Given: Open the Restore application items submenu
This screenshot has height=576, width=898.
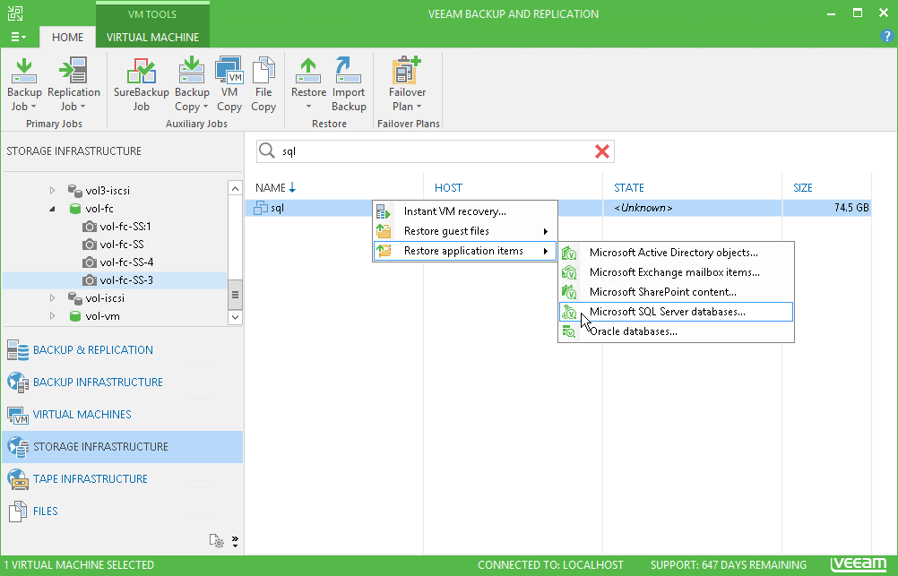Looking at the screenshot, I should pyautogui.click(x=465, y=251).
